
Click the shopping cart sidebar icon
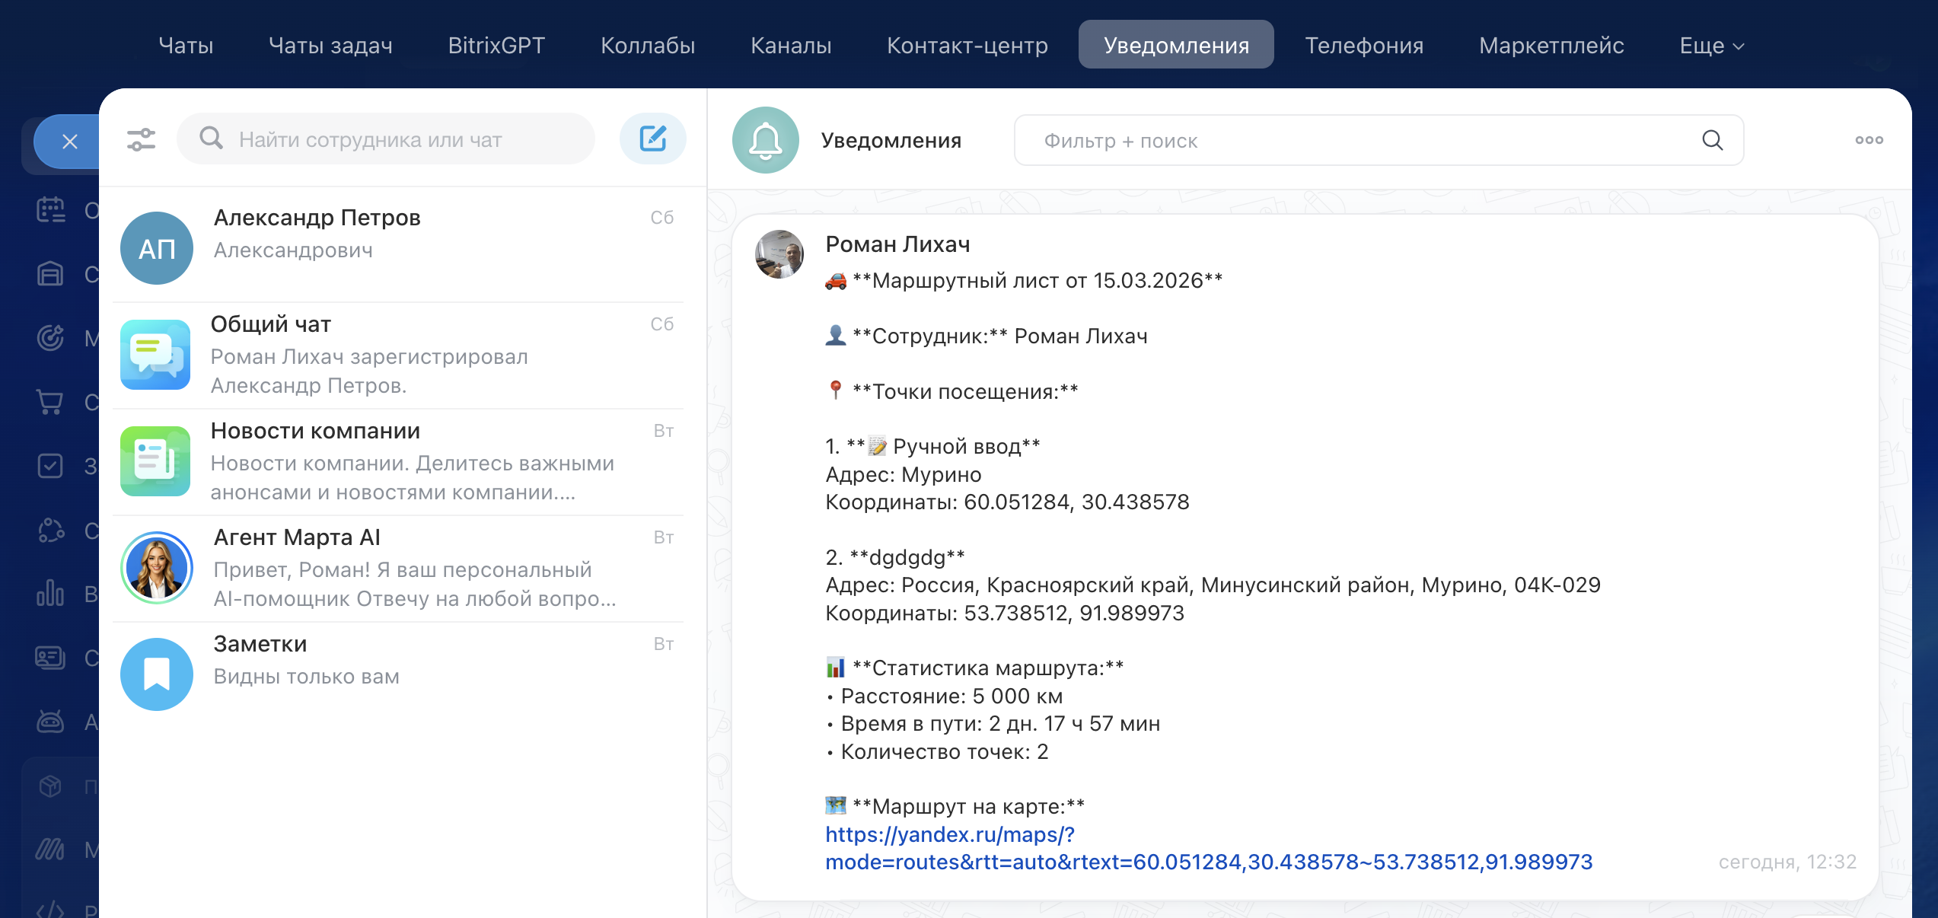[x=50, y=401]
